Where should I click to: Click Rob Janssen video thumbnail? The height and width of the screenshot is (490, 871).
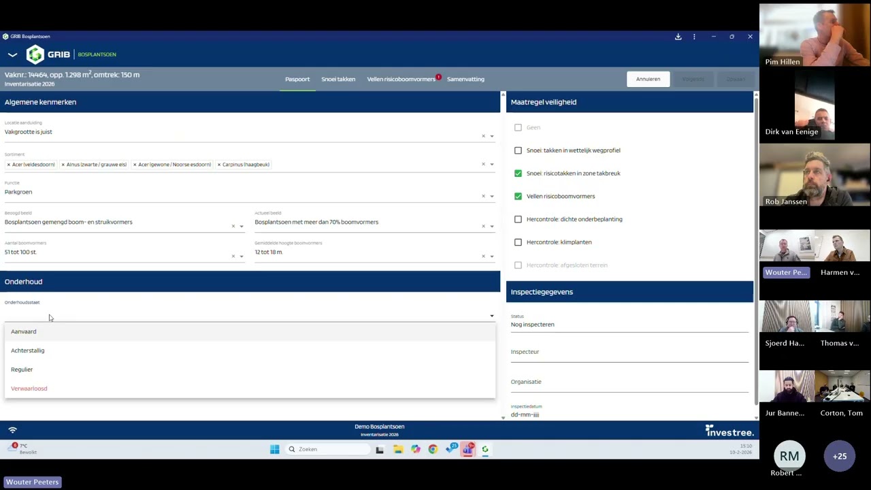(x=815, y=176)
